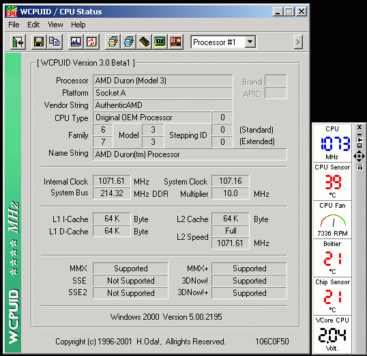Click the System Clock value '107.16'
Viewport: 367px width, 356px height.
coord(231,181)
